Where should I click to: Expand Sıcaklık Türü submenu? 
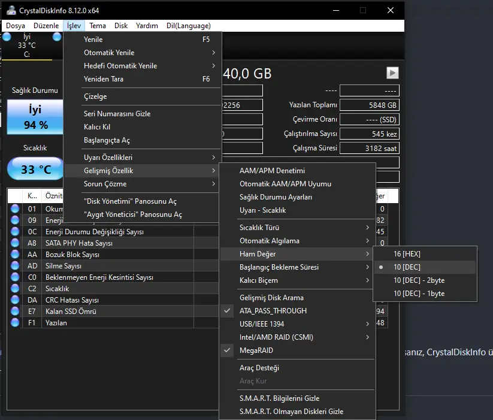298,227
